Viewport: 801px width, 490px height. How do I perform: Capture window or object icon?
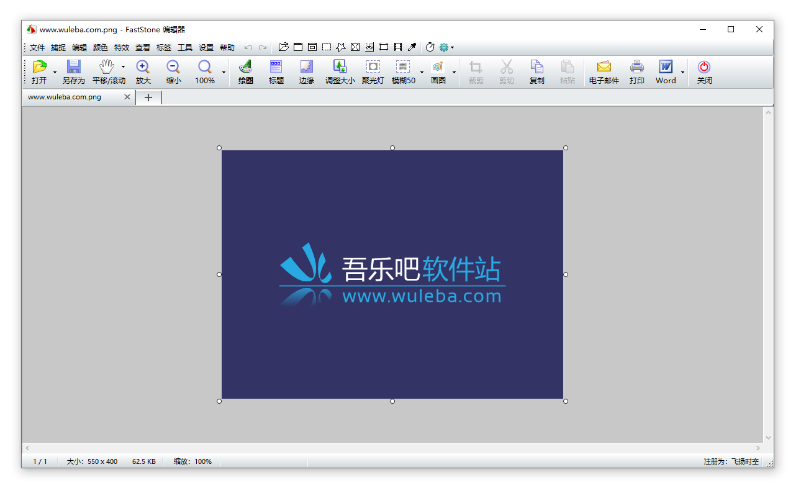pos(312,47)
